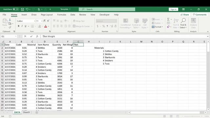210x118 pixels.
Task: Click the Save icon in title bar
Action: [x=22, y=10]
